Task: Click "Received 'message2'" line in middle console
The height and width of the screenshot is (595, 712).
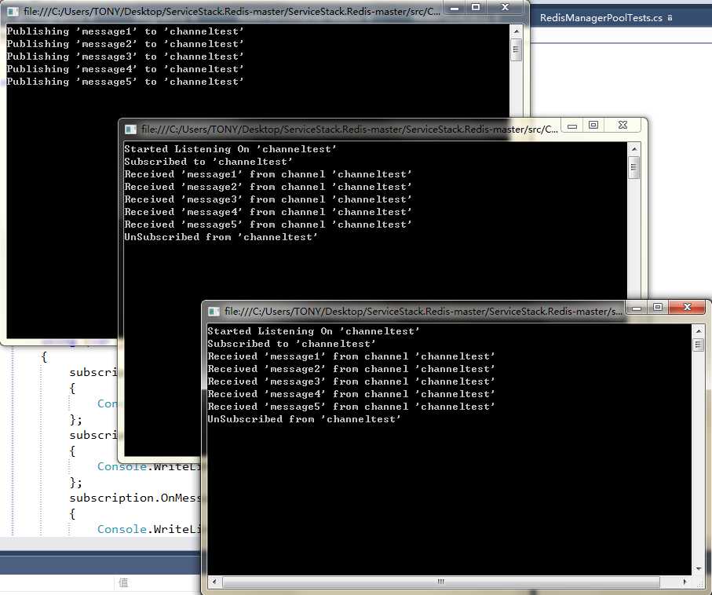Action: (268, 187)
